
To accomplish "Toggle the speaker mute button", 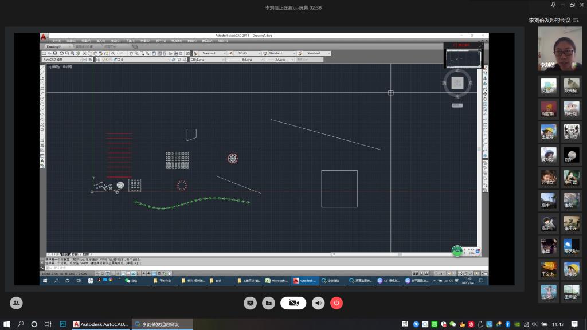I will click(x=318, y=302).
